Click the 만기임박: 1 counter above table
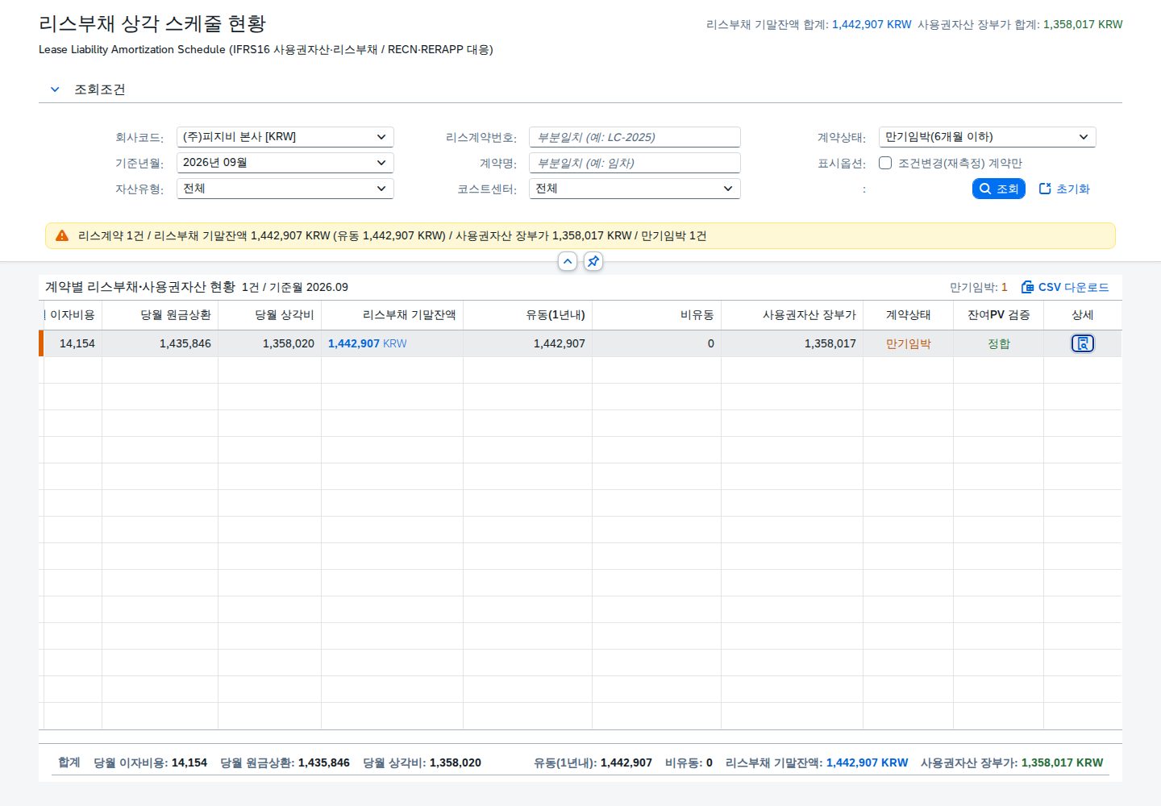Screen dimensions: 1161x806 click(979, 287)
